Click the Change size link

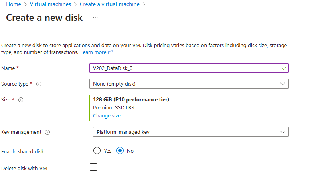[107, 116]
